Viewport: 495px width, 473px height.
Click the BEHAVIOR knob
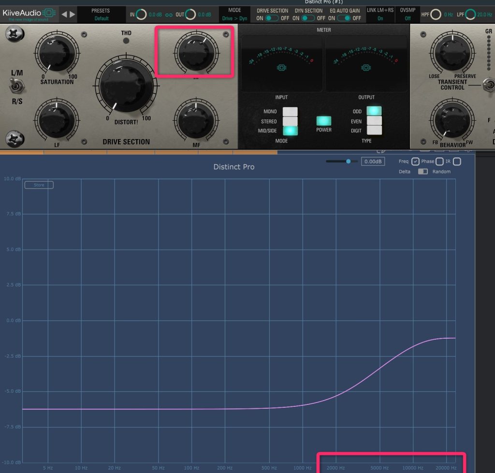pyautogui.click(x=452, y=119)
